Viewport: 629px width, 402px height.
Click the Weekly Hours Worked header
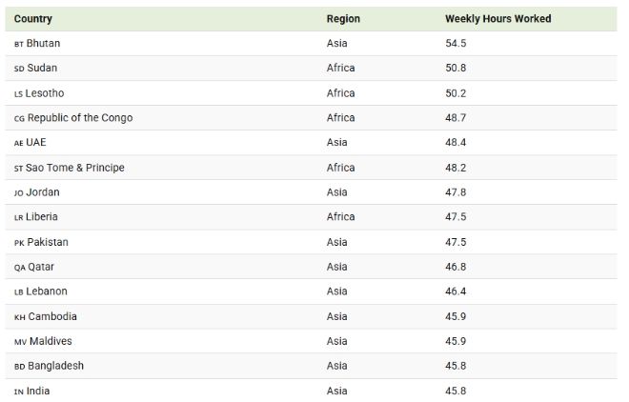497,19
